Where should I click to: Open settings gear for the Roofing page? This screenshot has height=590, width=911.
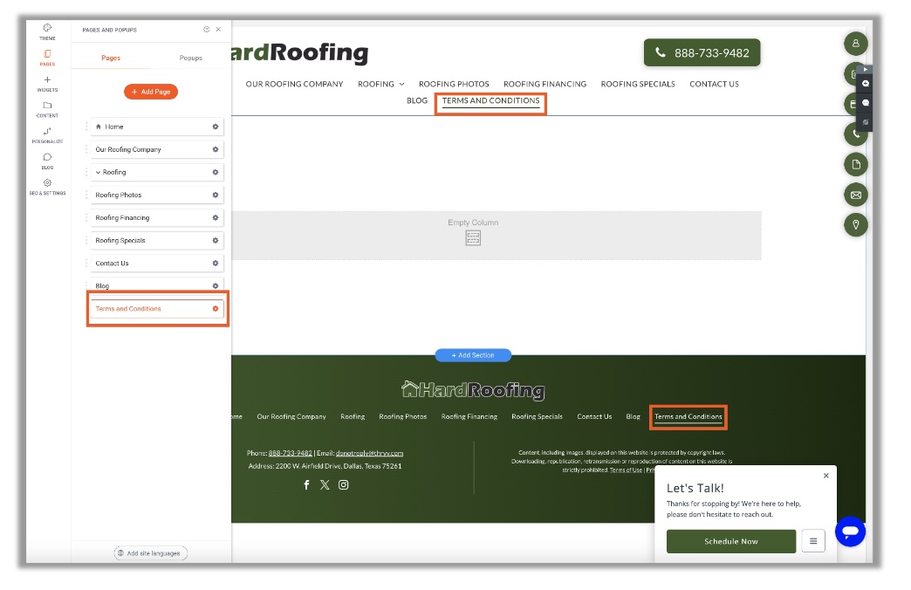(x=215, y=172)
